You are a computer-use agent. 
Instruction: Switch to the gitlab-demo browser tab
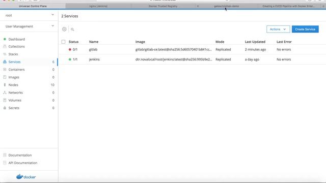coord(226,6)
